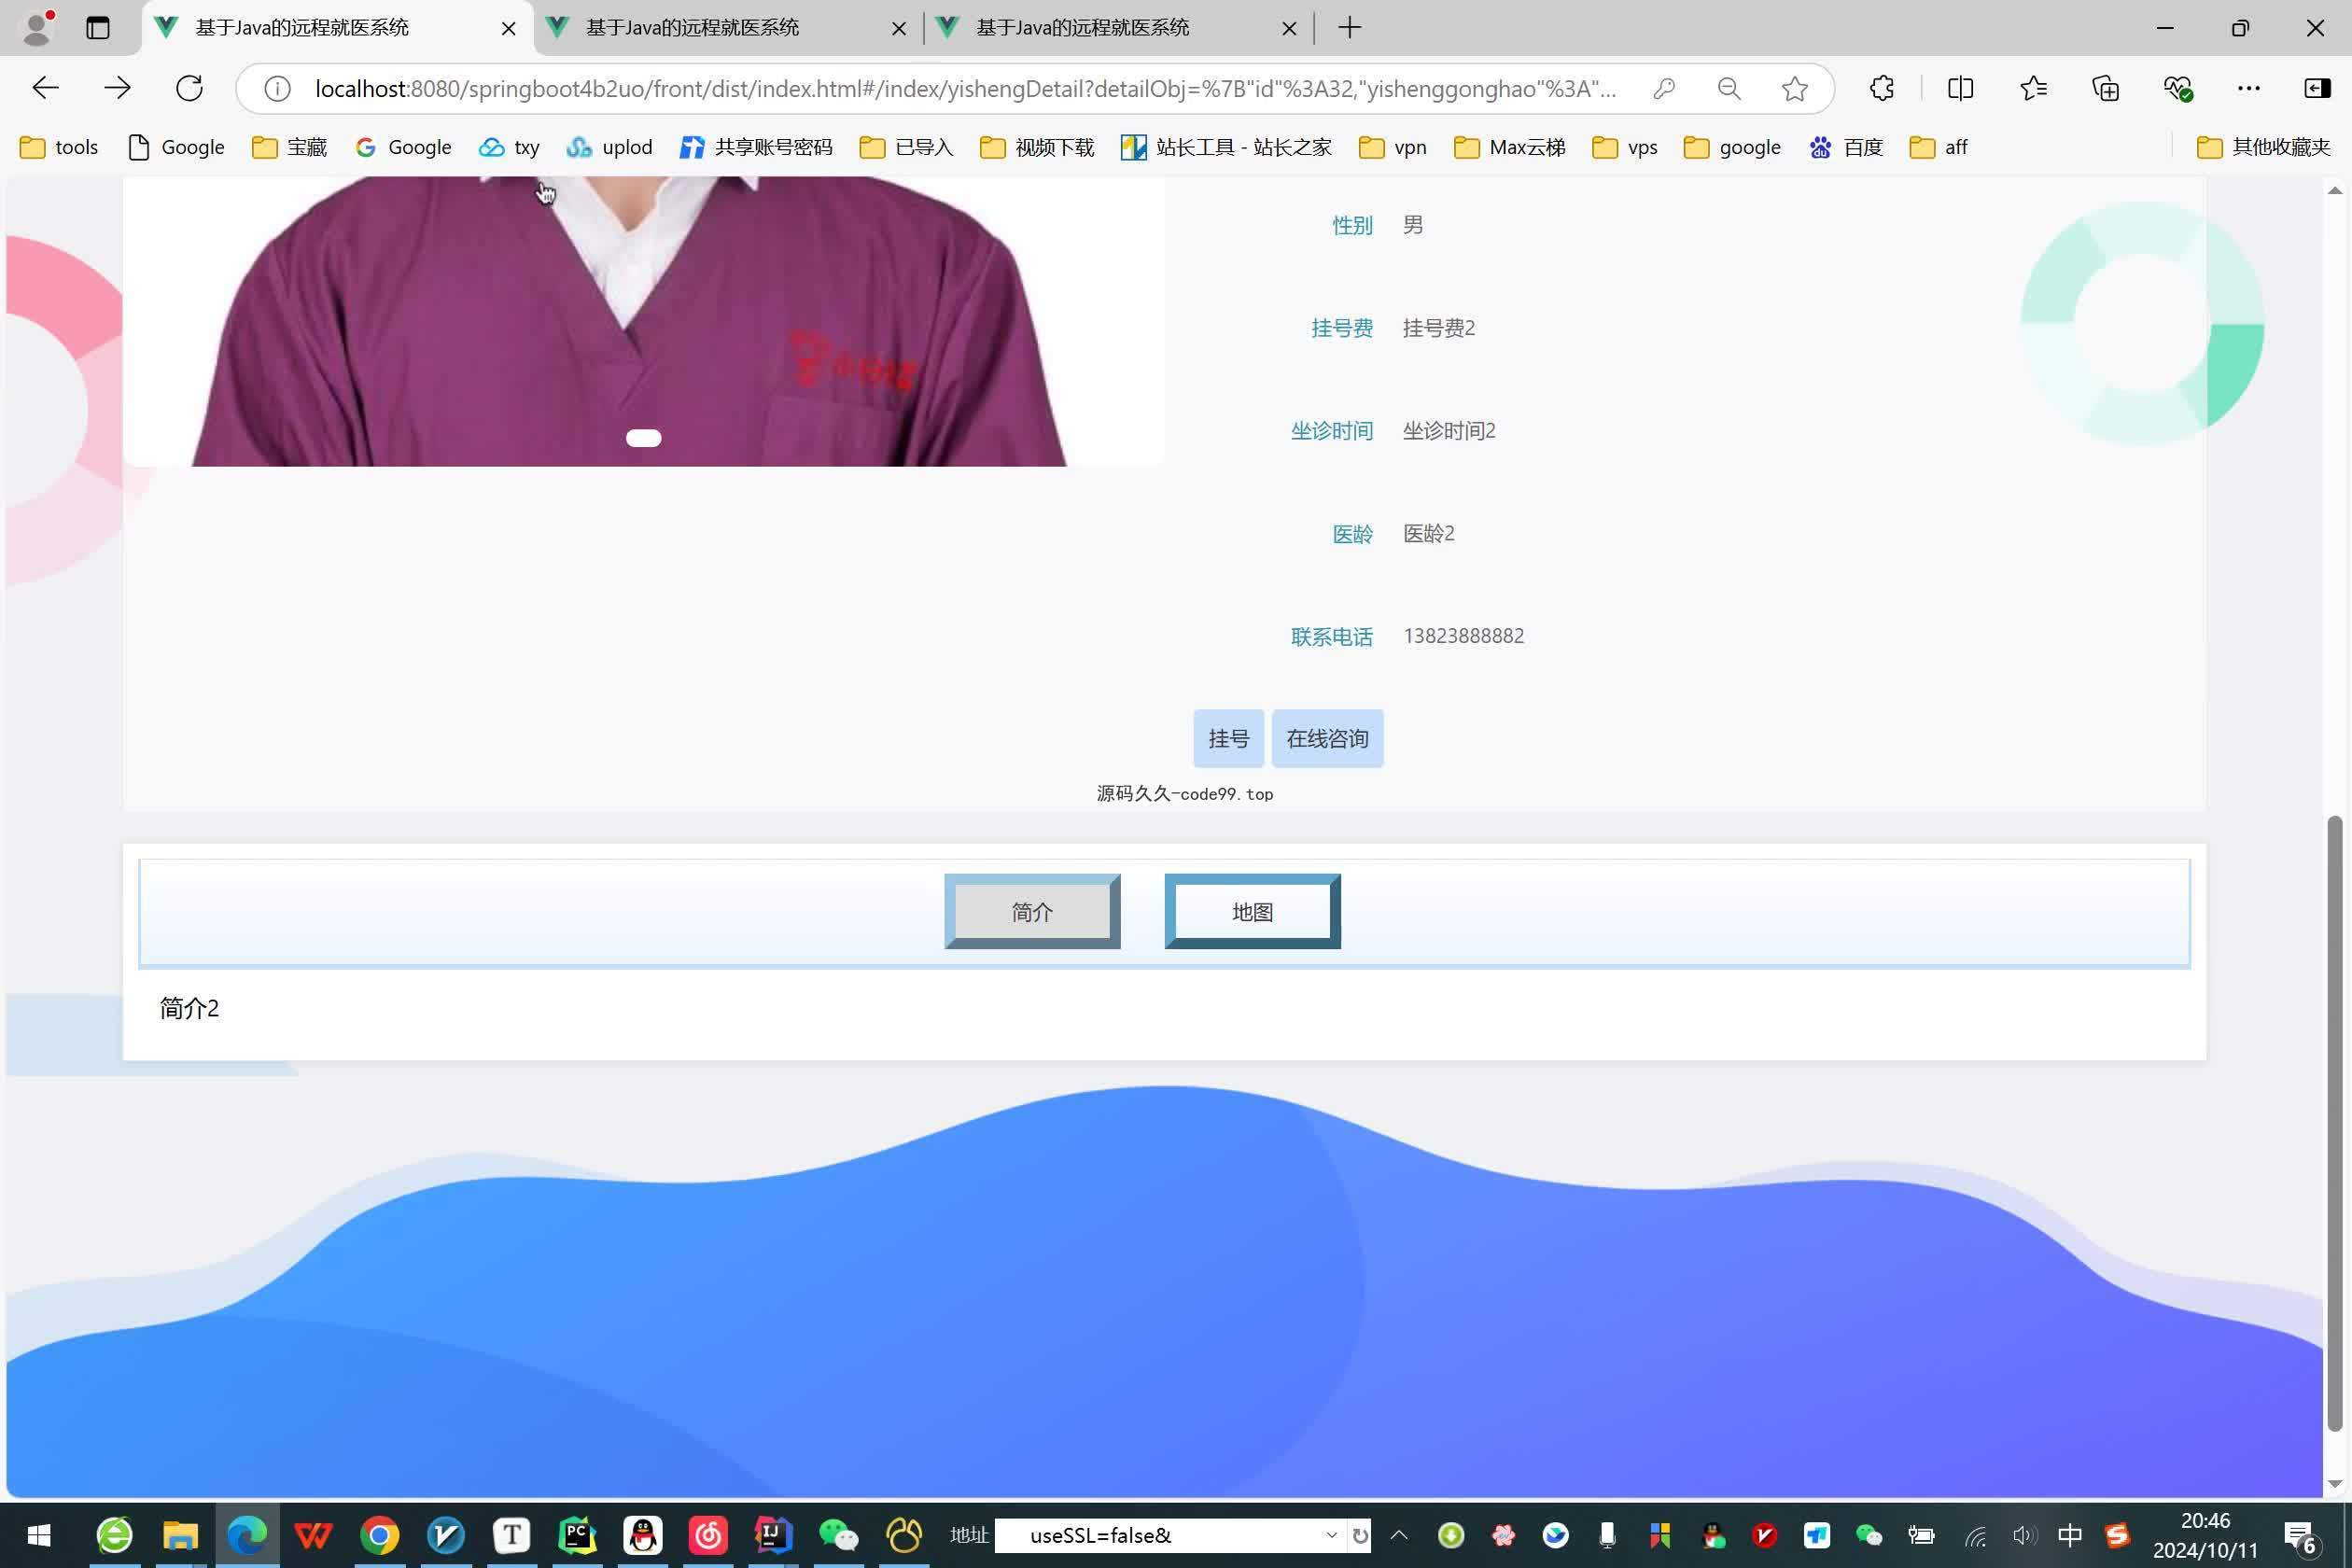The width and height of the screenshot is (2352, 1568).
Task: Open the Max云梯 bookmark folder
Action: click(1509, 147)
